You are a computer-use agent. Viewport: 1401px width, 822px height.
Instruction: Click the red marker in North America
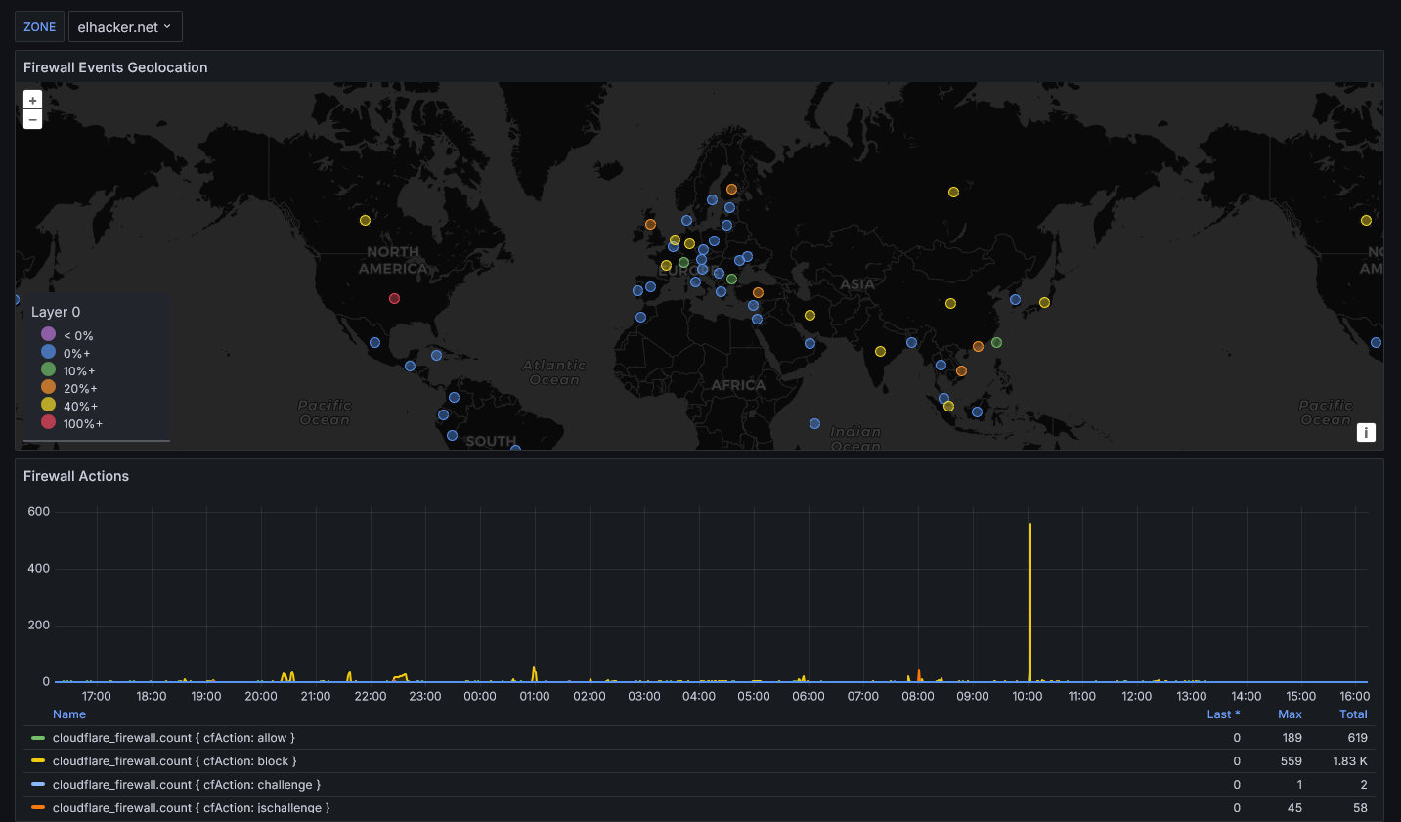[x=394, y=298]
